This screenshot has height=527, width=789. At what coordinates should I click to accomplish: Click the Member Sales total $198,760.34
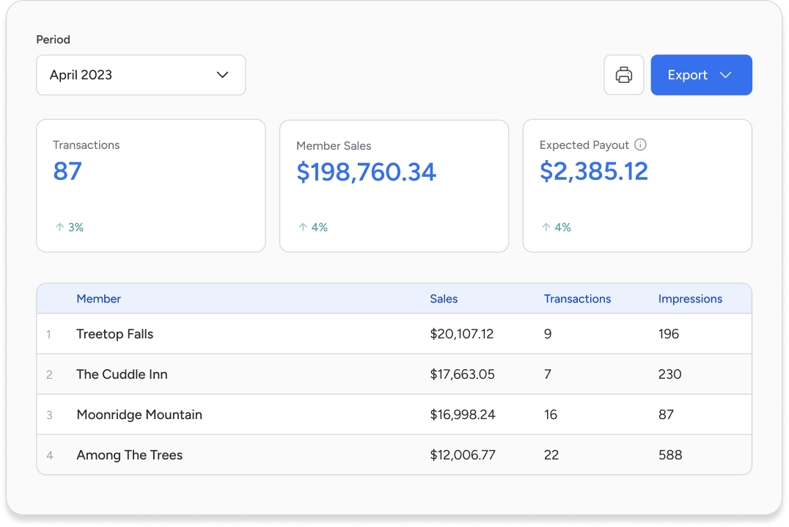tap(366, 172)
